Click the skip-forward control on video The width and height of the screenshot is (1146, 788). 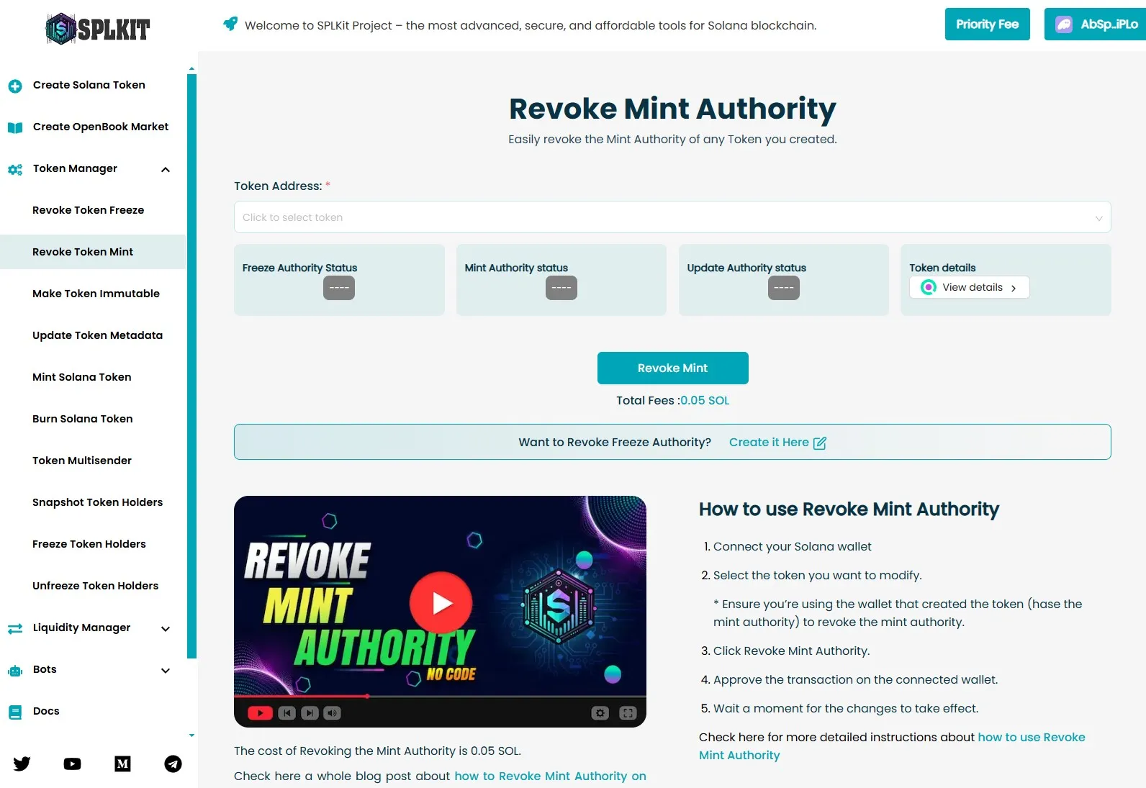coord(310,713)
